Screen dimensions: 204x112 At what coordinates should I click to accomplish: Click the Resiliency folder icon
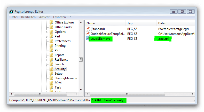tap(51, 60)
